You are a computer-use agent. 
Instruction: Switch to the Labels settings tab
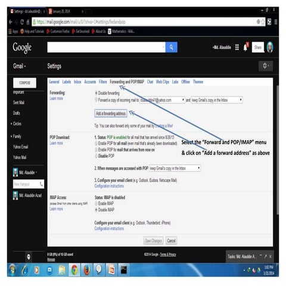click(67, 82)
